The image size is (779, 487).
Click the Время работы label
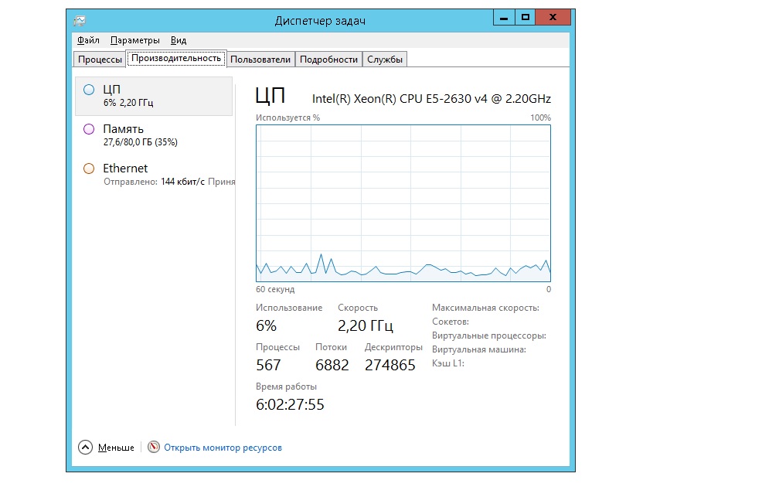tap(286, 387)
